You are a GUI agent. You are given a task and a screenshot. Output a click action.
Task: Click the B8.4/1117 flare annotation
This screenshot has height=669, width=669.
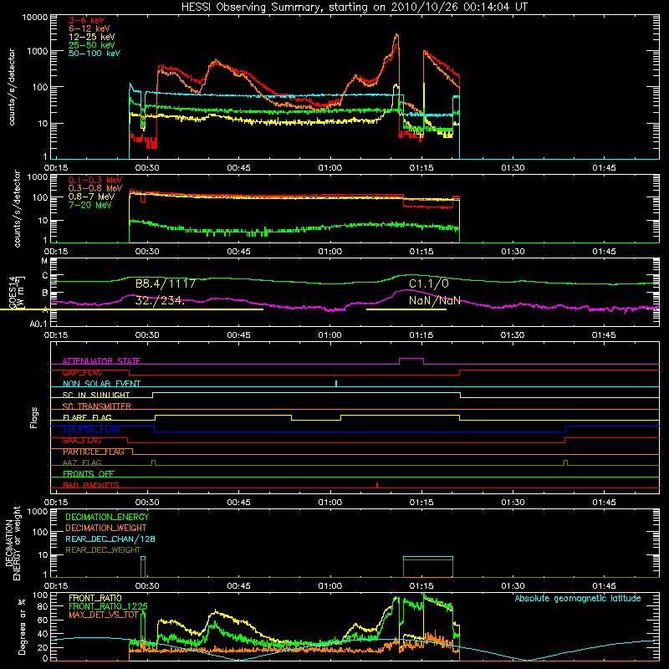pos(166,283)
